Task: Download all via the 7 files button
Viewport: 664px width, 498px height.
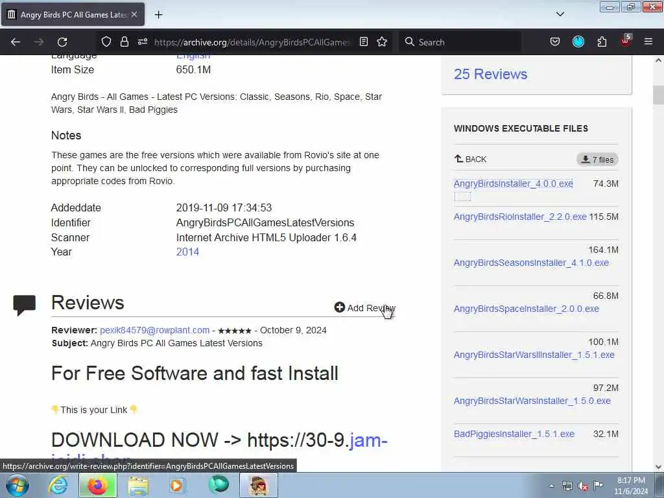Action: (x=597, y=160)
